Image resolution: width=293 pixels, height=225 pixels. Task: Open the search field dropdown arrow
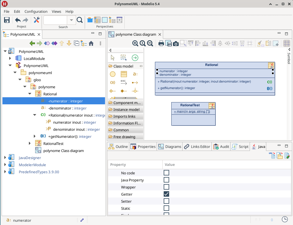(x=71, y=20)
